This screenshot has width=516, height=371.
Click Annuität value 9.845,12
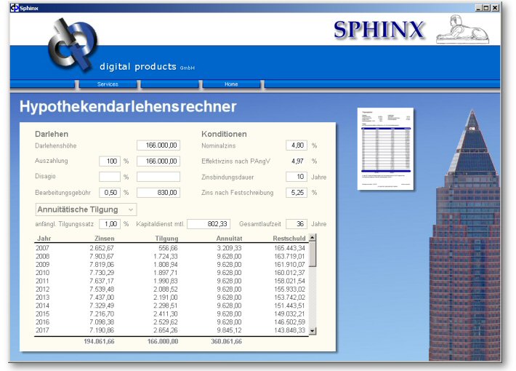[x=229, y=330]
